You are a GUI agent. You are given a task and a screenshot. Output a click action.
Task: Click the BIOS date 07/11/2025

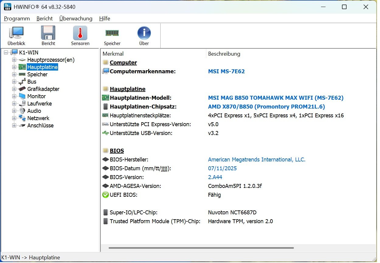click(222, 168)
